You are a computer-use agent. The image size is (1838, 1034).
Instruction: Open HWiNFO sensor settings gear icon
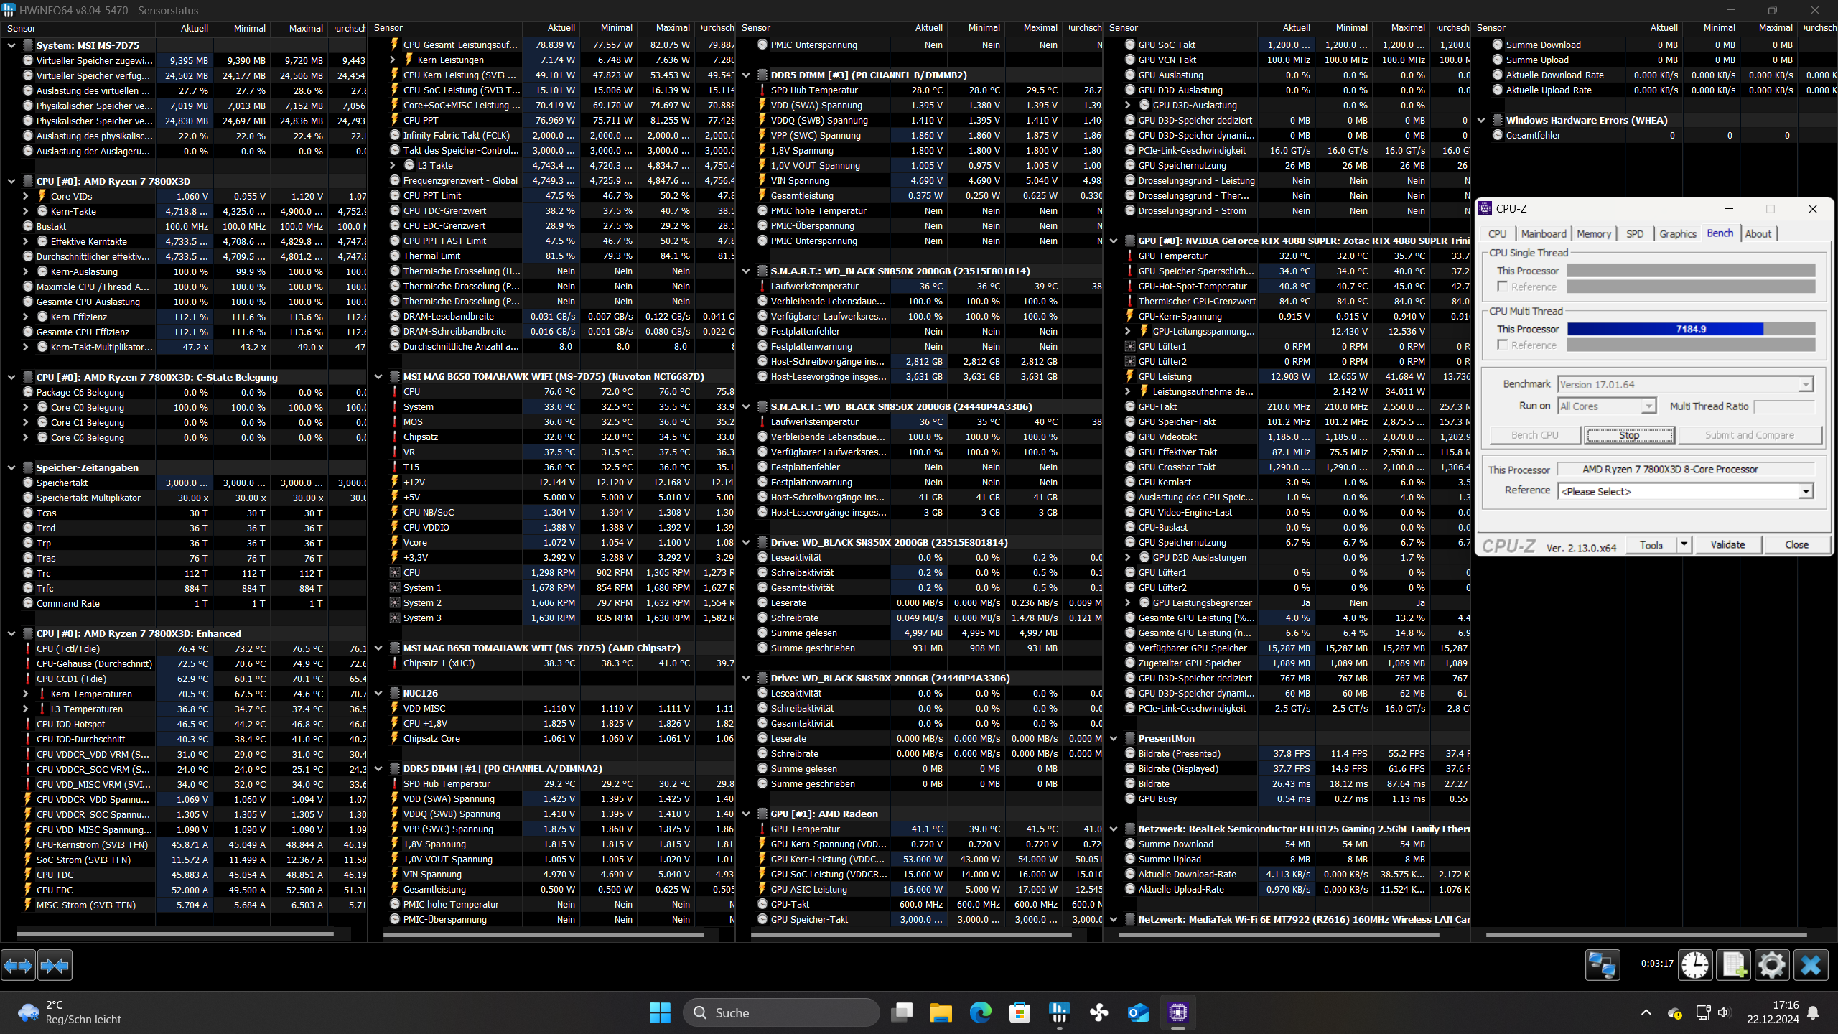(1771, 964)
